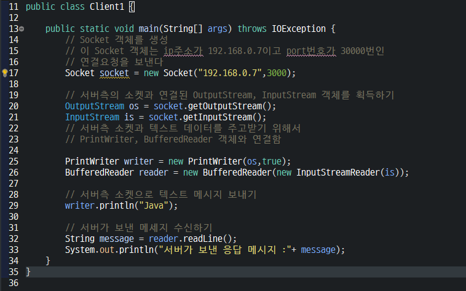
Task: Click the comment on line 28 about 메시지 보내기
Action: click(161, 195)
